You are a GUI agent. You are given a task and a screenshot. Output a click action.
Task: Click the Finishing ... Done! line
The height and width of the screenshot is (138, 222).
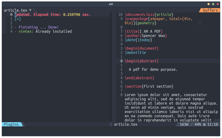pos(39,27)
